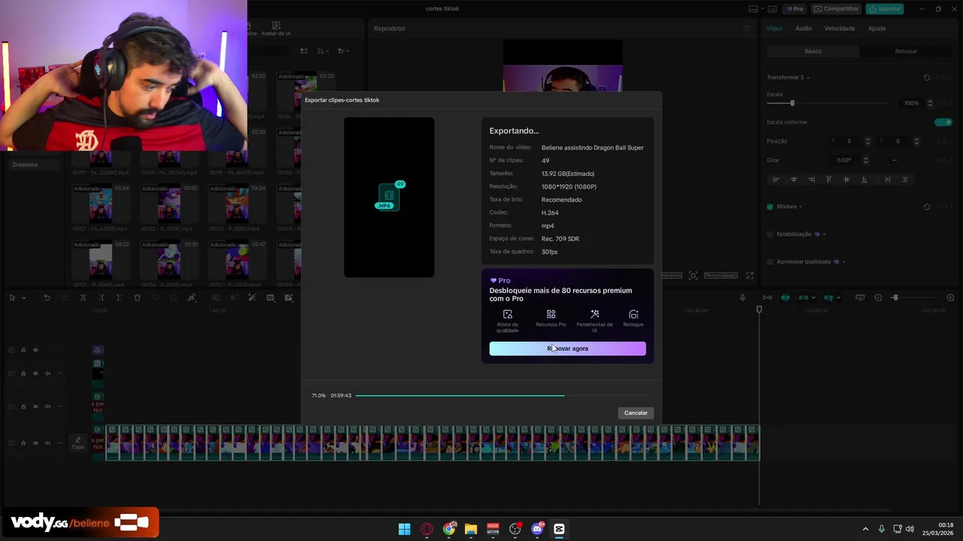Click the microphone record icon above timeline
This screenshot has width=963, height=541.
[743, 298]
